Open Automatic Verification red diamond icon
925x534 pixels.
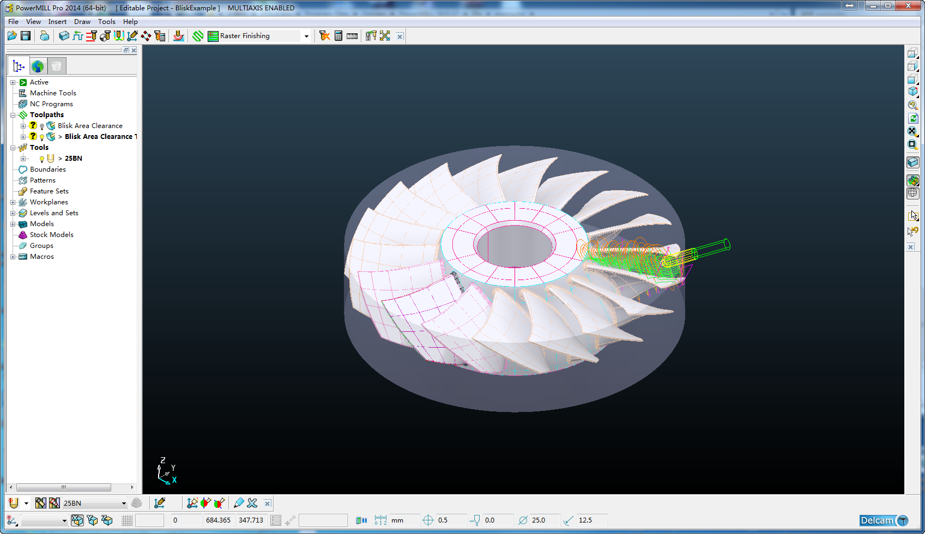(146, 36)
